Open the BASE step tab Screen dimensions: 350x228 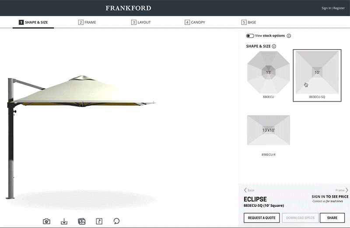pos(248,22)
